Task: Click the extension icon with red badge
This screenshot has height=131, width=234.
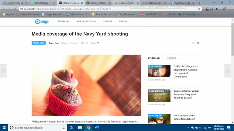Action: pyautogui.click(x=207, y=9)
